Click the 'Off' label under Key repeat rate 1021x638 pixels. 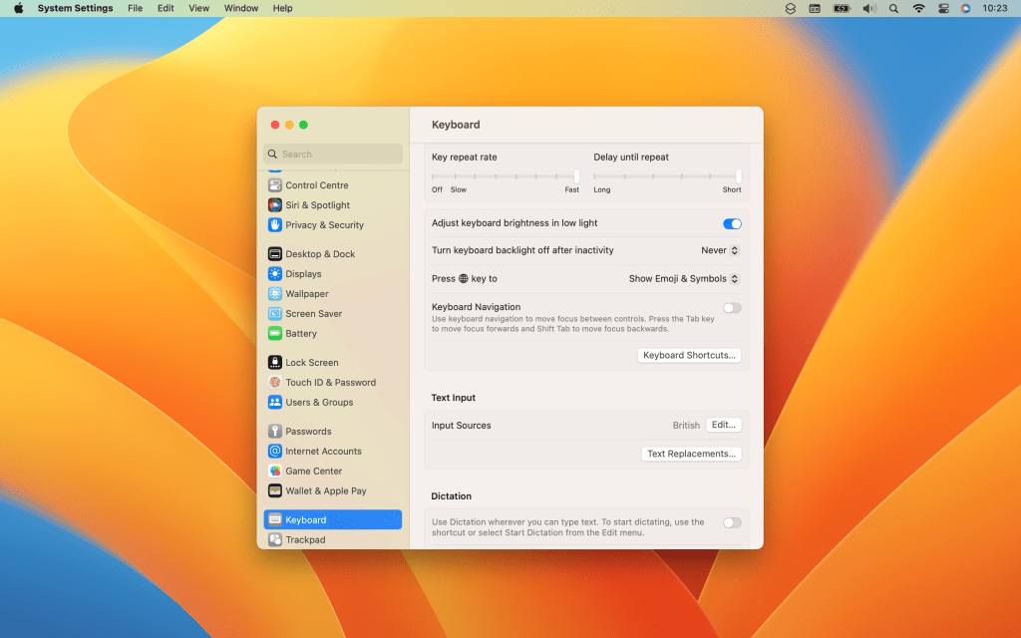tap(437, 190)
